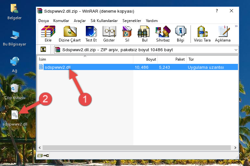Click the horizontal scrollbar right arrow
This screenshot has width=250, height=166.
pyautogui.click(x=235, y=148)
